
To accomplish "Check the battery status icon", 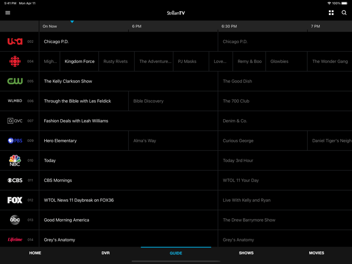I will pyautogui.click(x=344, y=4).
